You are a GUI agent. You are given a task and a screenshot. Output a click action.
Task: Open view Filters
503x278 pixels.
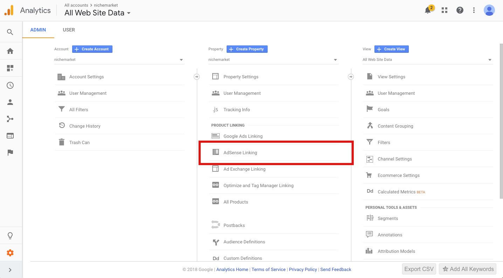428,142
